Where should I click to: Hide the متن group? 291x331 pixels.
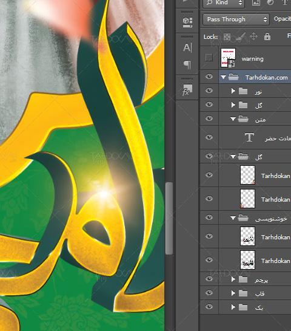[x=209, y=118]
